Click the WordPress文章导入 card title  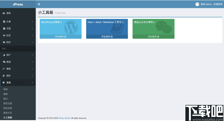click(51, 22)
